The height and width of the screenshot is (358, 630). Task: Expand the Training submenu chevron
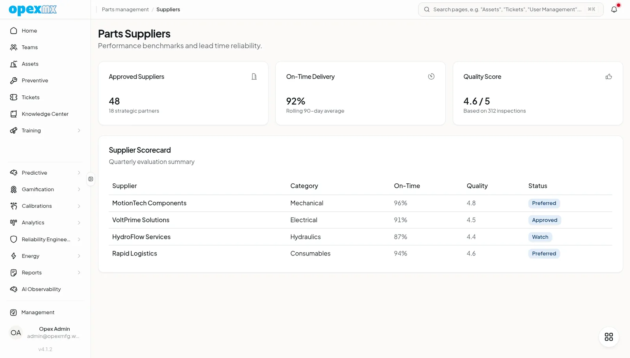79,131
